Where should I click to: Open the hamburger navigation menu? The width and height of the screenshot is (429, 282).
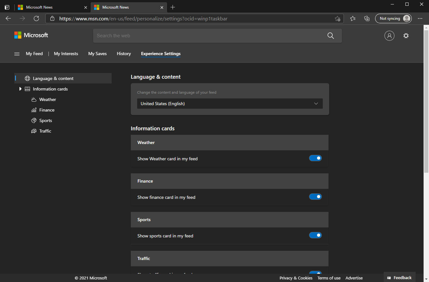tap(17, 54)
